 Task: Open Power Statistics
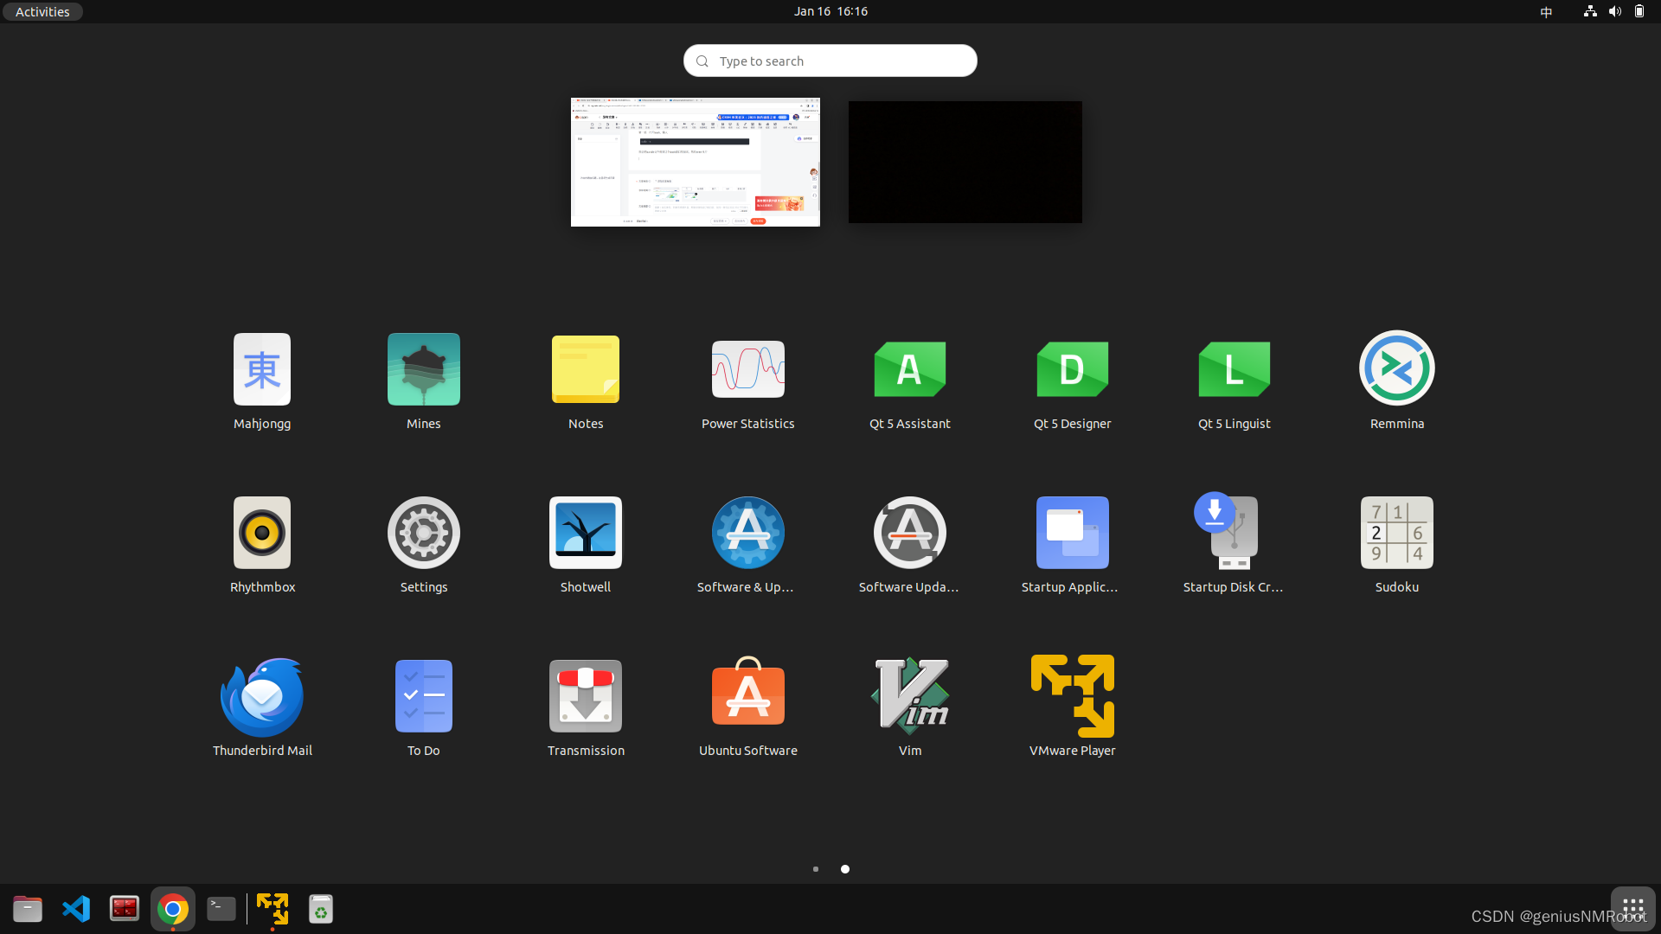(x=747, y=381)
